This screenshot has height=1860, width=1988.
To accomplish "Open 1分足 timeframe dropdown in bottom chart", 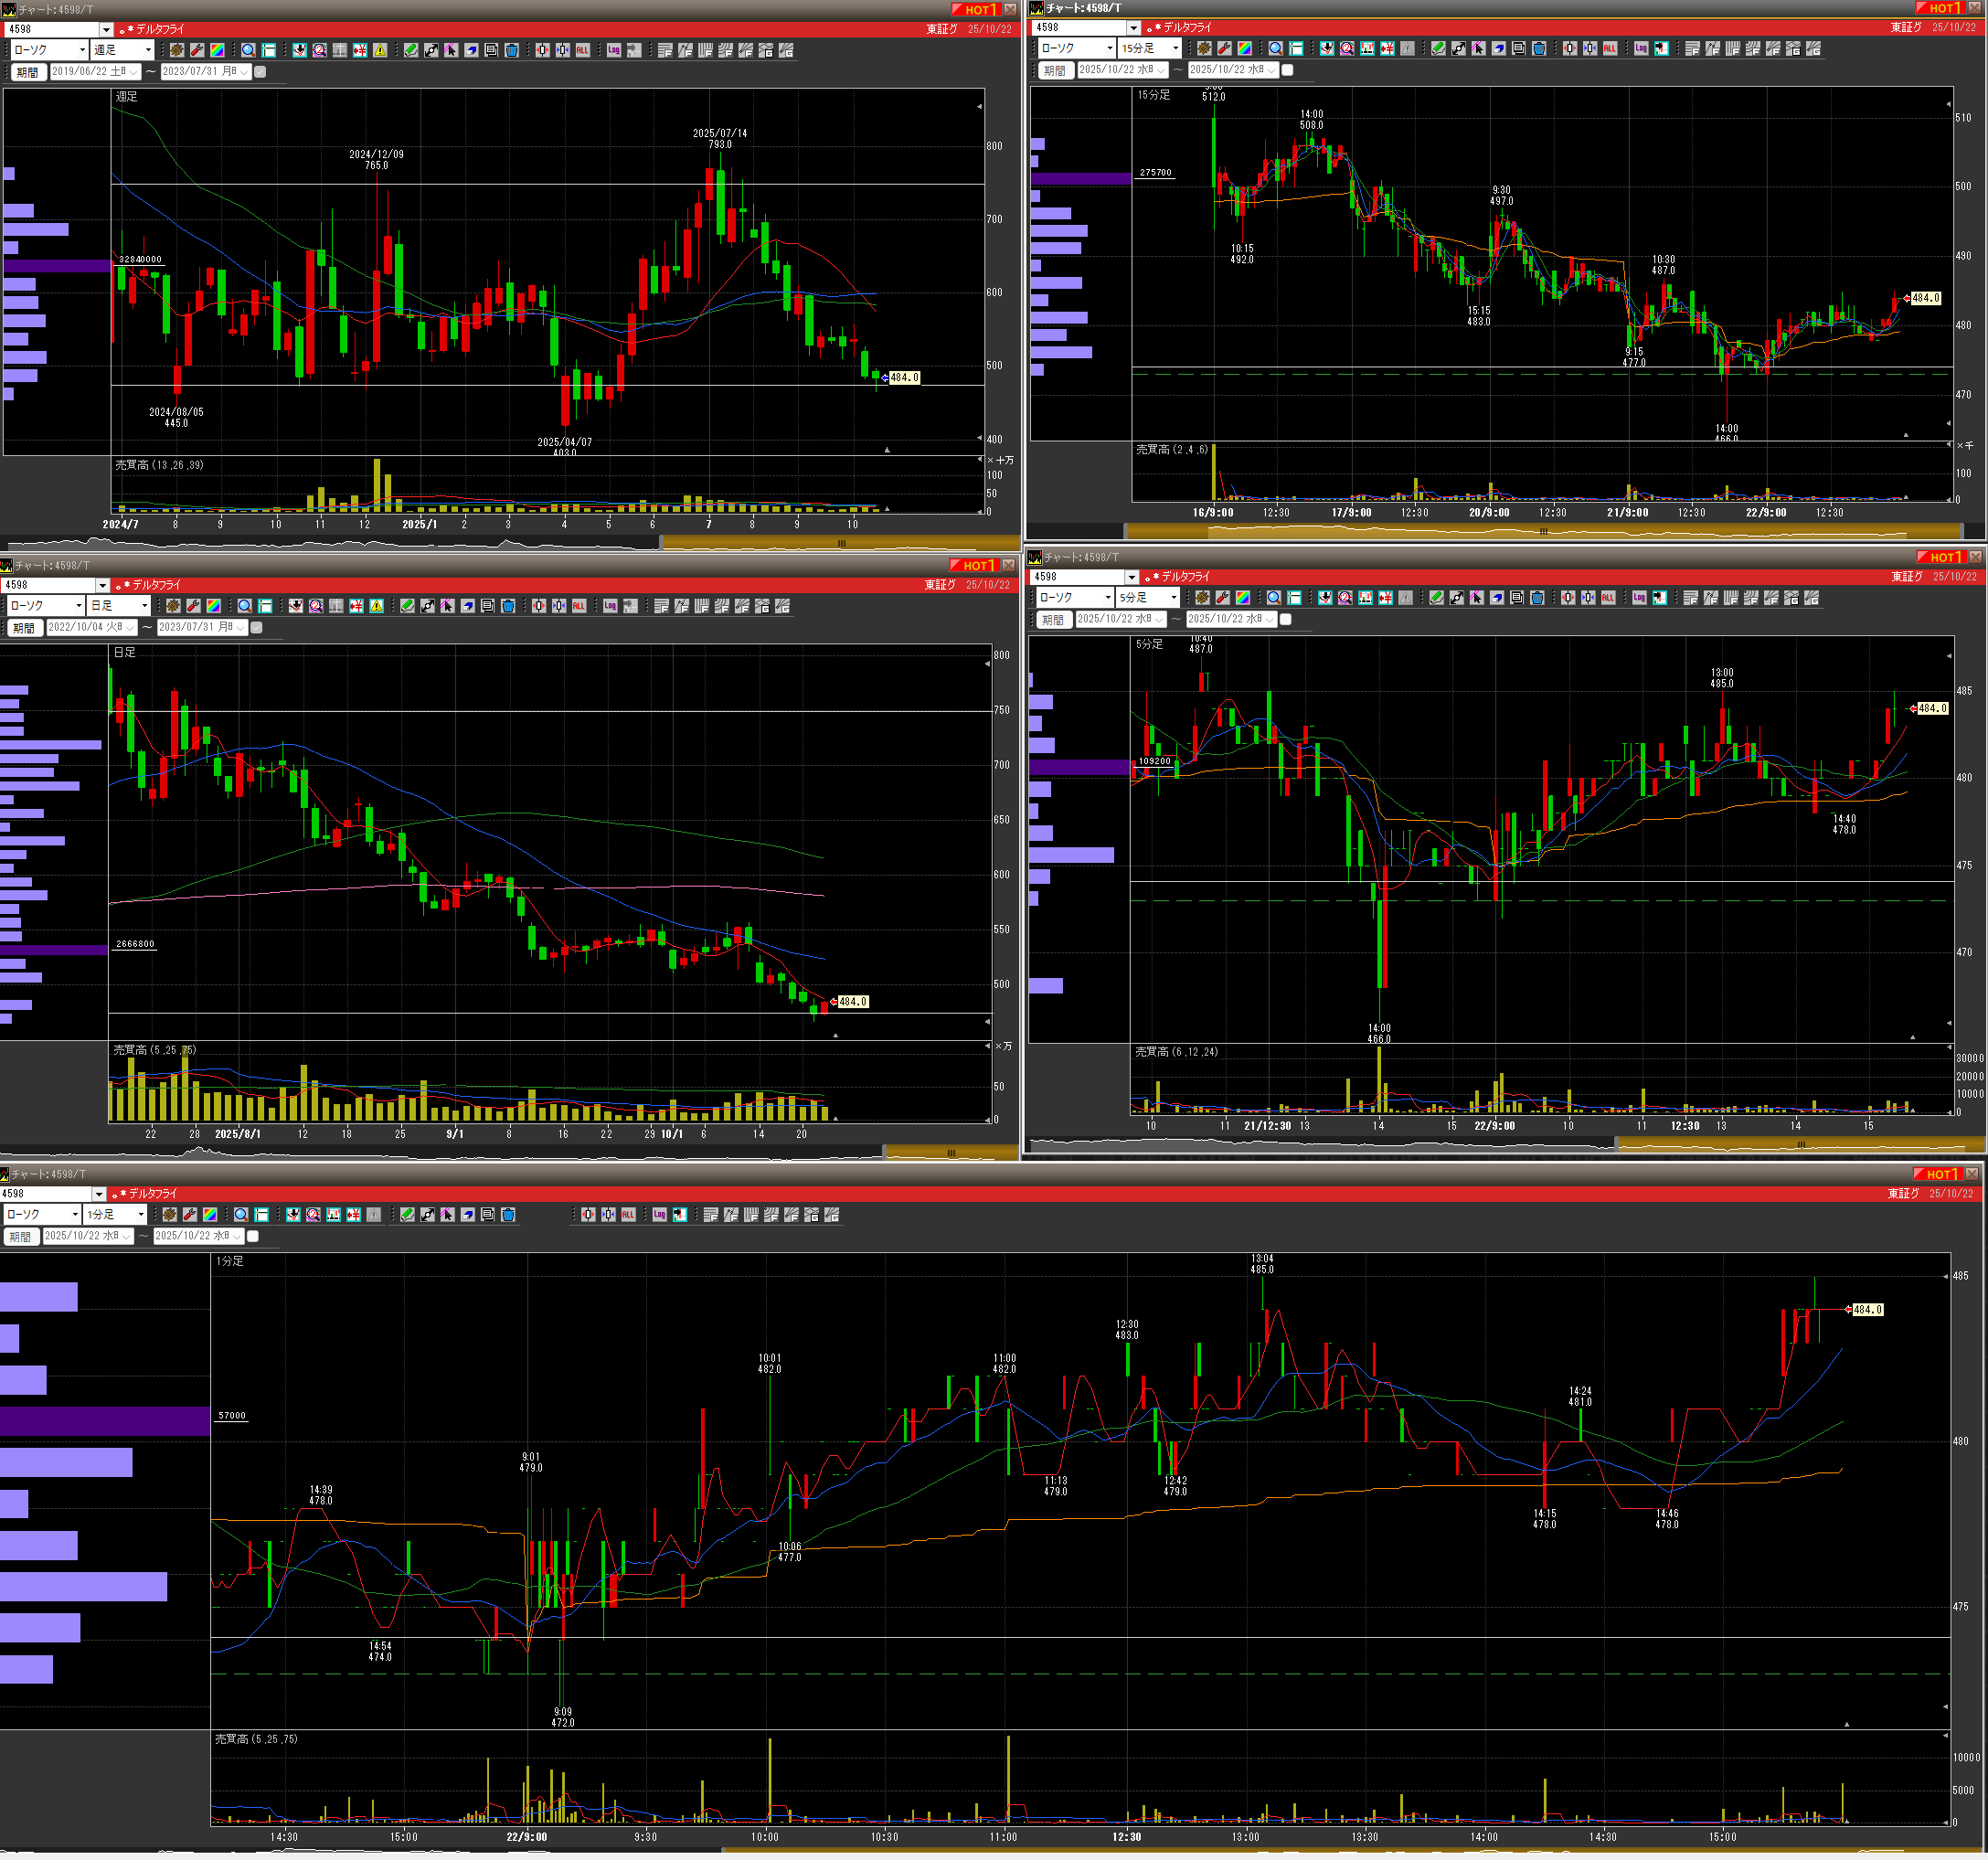I will tap(141, 1214).
